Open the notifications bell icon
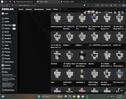 (85, 13)
